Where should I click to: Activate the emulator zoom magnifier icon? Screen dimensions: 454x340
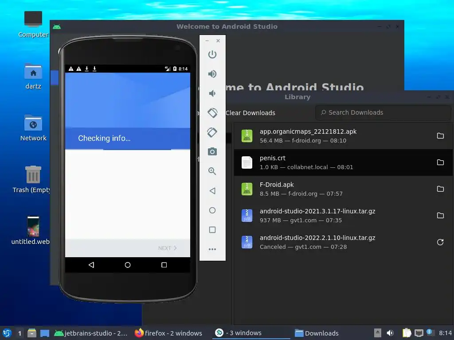coord(212,171)
